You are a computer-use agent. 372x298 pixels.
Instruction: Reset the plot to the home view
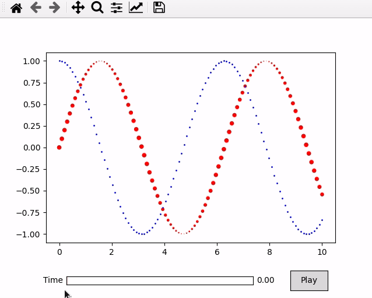coord(16,8)
